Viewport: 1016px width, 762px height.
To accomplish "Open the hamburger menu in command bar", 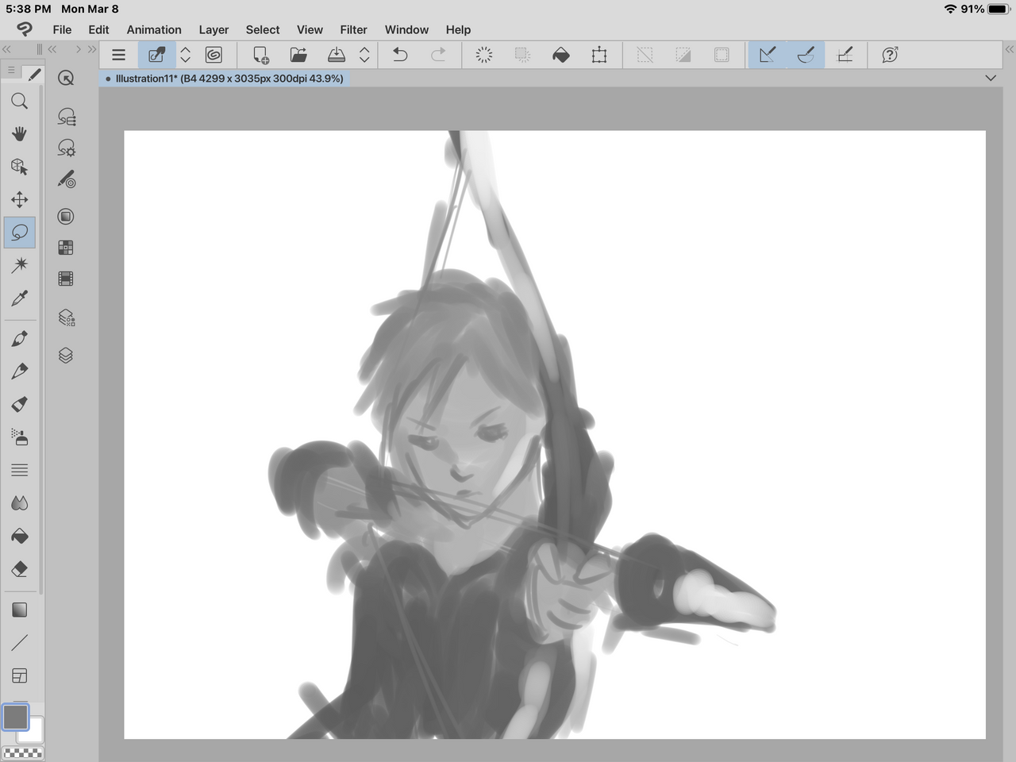I will tap(118, 55).
